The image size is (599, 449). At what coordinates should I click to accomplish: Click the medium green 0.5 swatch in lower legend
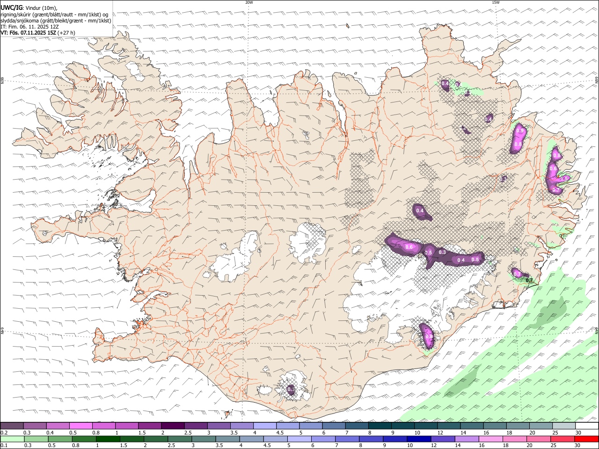pos(60,439)
